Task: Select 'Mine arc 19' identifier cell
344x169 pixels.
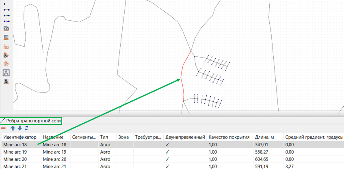Action: tap(21, 152)
